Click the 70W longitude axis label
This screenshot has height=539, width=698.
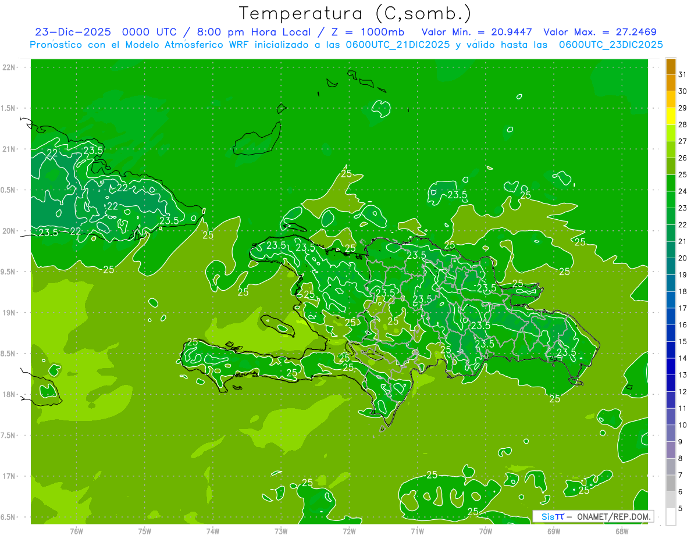coord(486,531)
